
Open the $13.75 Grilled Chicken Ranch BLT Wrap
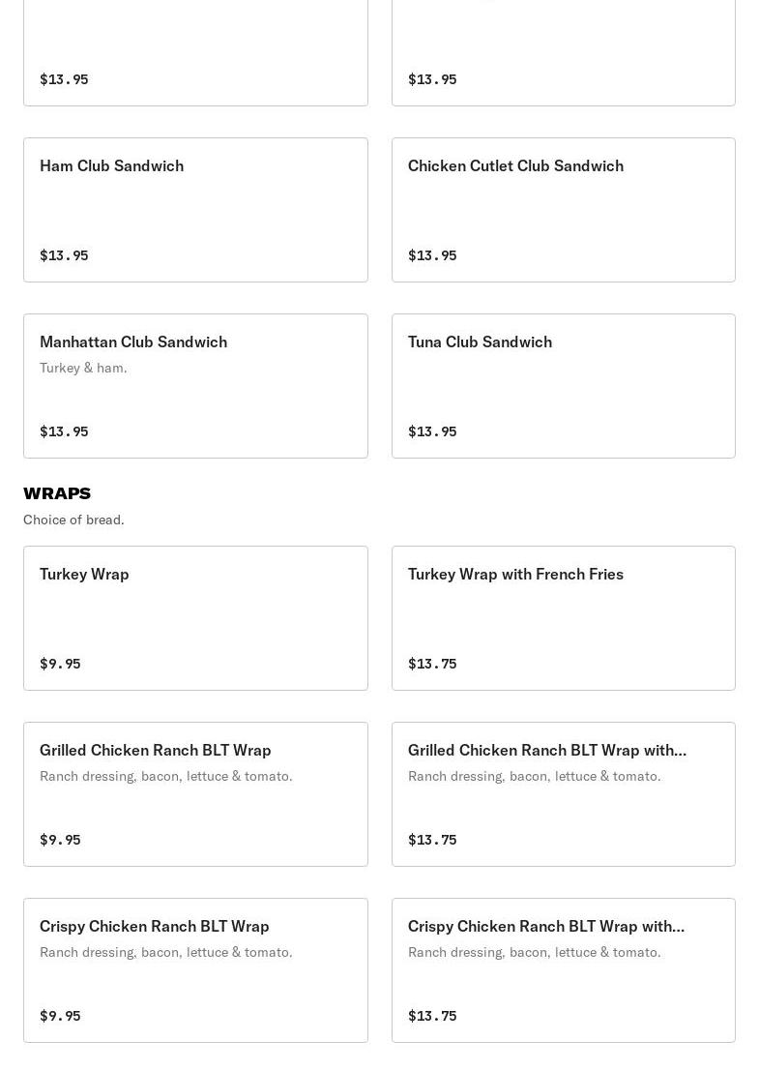click(563, 794)
